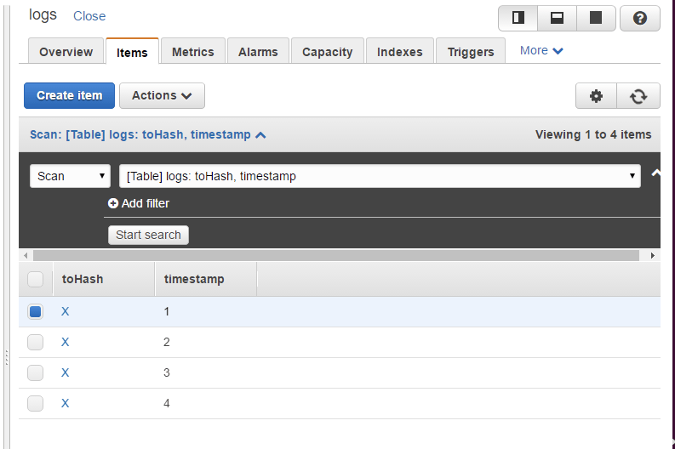
Task: Click the Viewing 1 to 4 items text
Action: pos(593,134)
